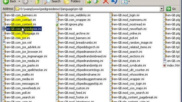Select file name en-GB.mod_banners.ini

click(75, 38)
